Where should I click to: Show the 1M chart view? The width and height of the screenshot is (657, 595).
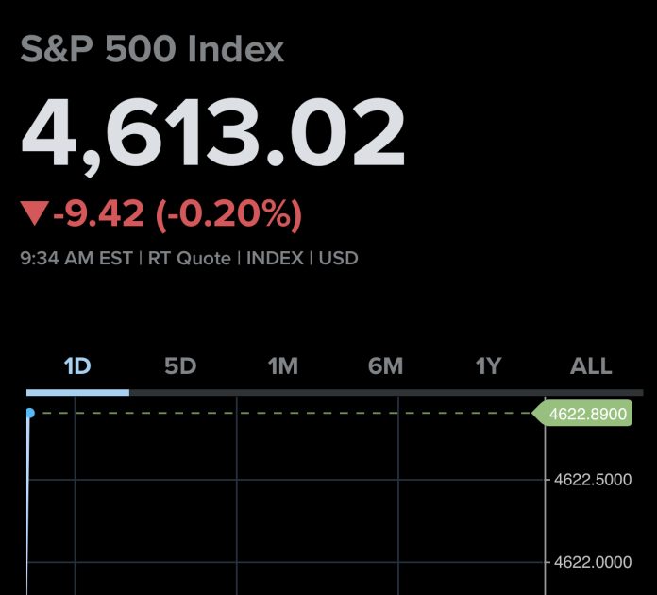[282, 366]
